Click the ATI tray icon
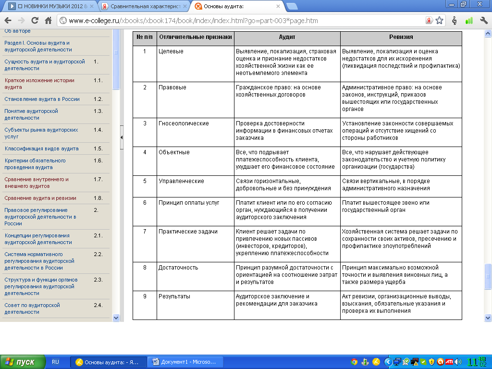 click(449, 362)
